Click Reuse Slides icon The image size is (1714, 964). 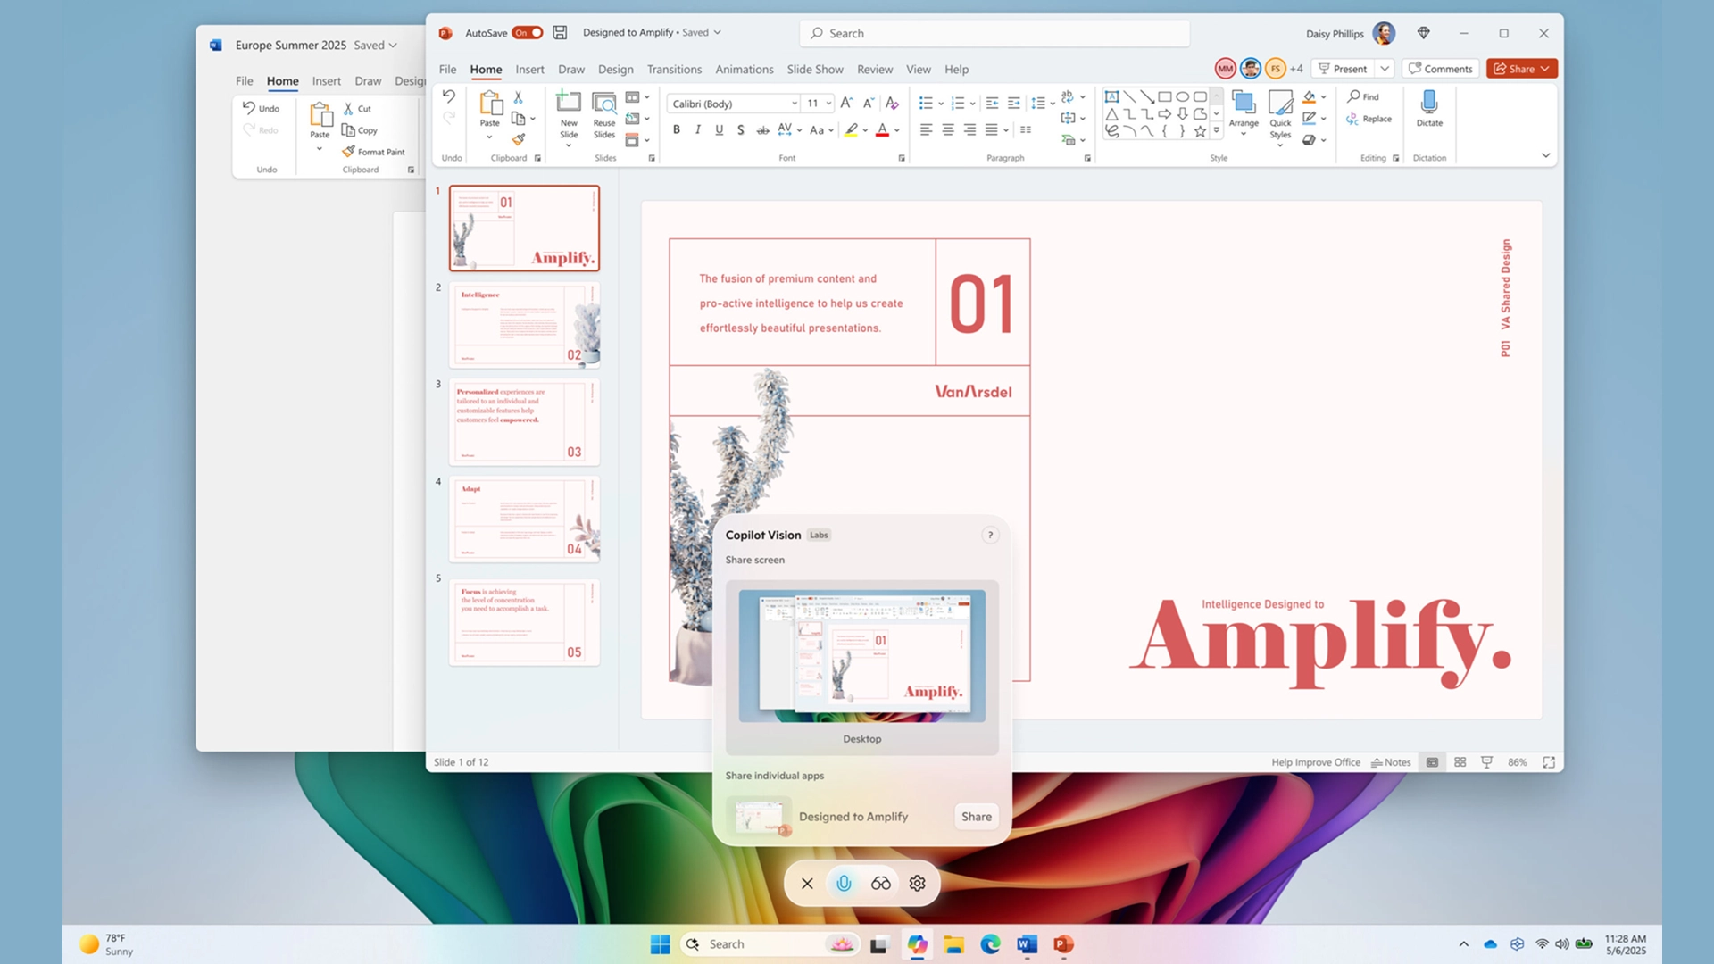604,103
